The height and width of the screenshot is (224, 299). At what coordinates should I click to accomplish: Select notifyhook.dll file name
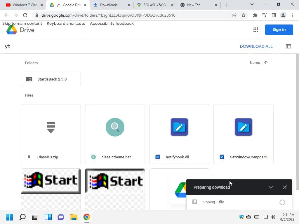pyautogui.click(x=177, y=157)
